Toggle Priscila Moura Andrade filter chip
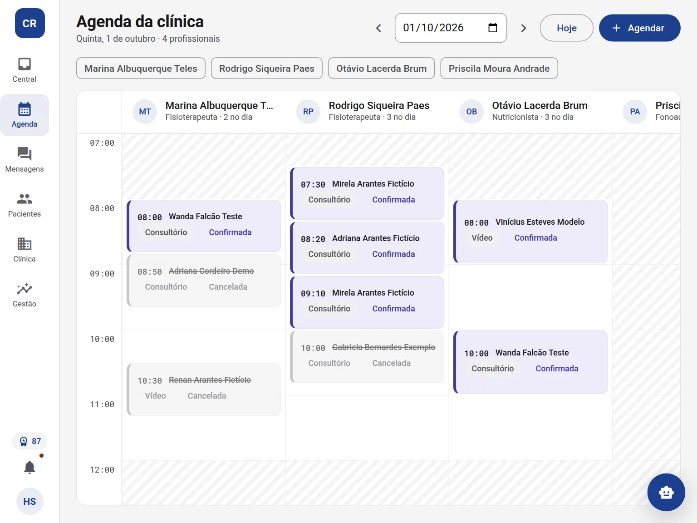The height and width of the screenshot is (523, 697). click(499, 68)
